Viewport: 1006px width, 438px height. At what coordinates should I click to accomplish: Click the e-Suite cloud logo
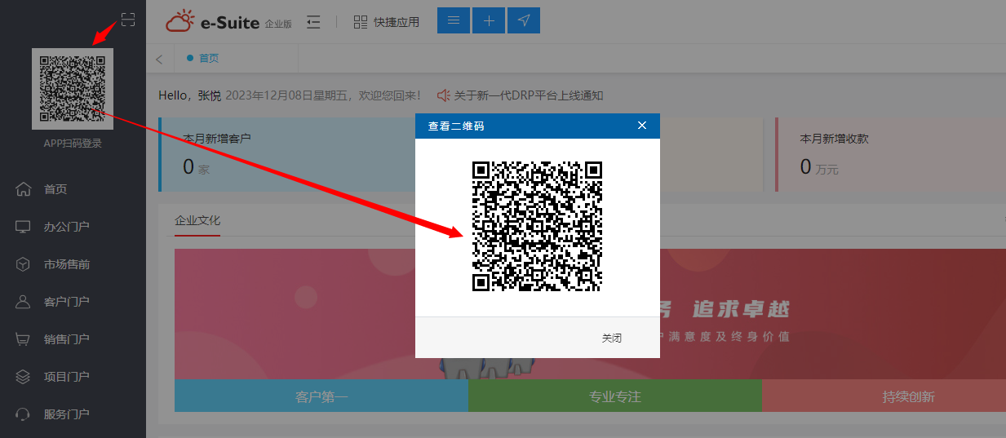180,21
